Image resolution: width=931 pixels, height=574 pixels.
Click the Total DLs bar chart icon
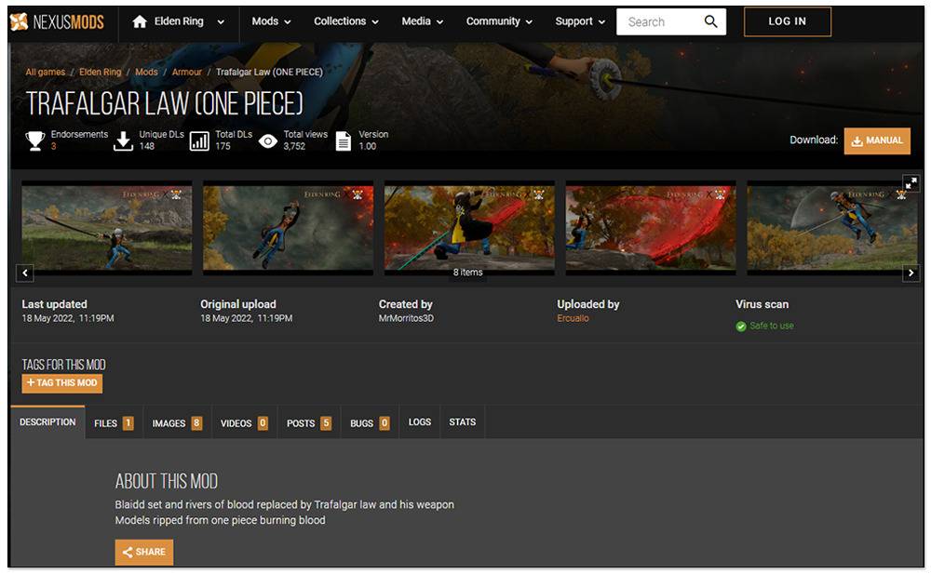(199, 140)
